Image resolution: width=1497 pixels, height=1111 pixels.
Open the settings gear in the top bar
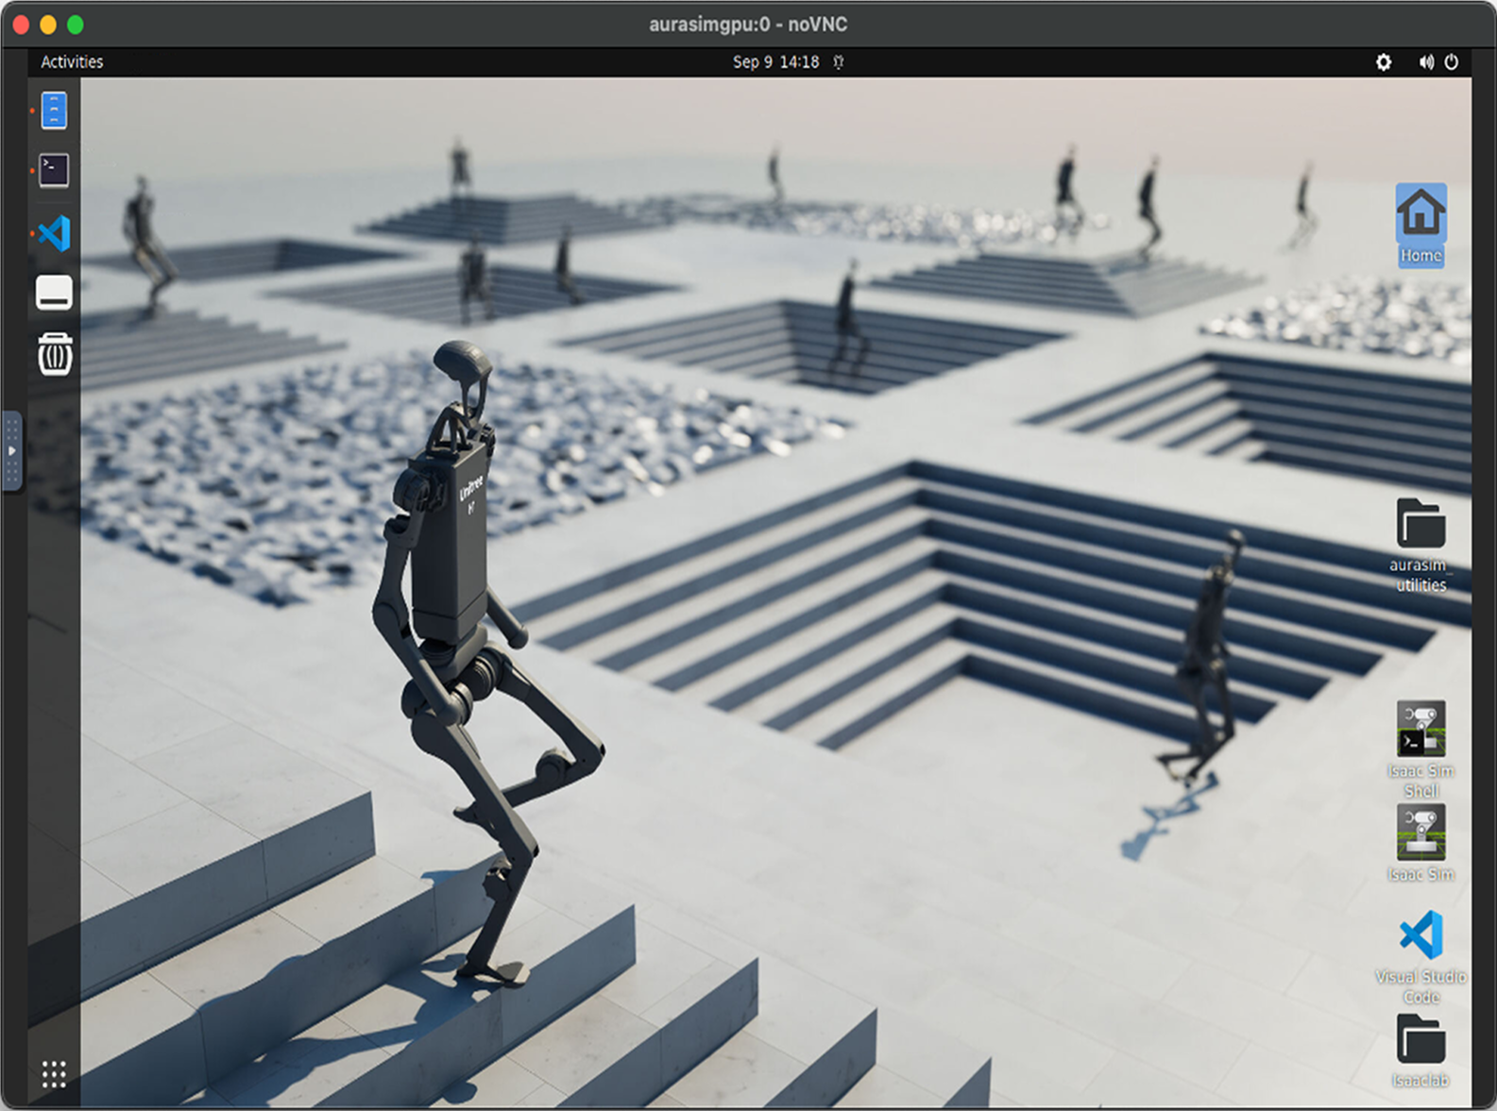[x=1384, y=62]
